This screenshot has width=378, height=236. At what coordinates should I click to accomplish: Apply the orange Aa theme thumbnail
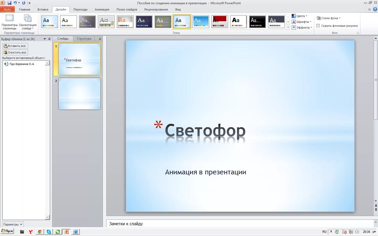tap(125, 22)
